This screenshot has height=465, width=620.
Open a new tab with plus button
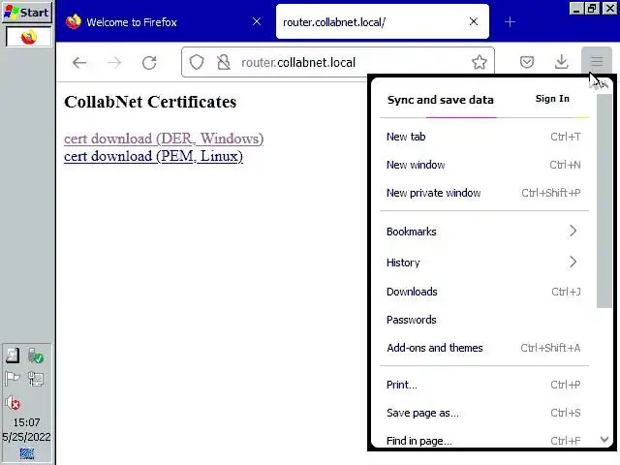click(x=511, y=21)
